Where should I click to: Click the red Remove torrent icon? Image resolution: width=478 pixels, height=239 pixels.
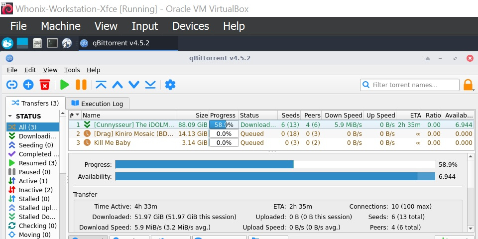point(45,85)
